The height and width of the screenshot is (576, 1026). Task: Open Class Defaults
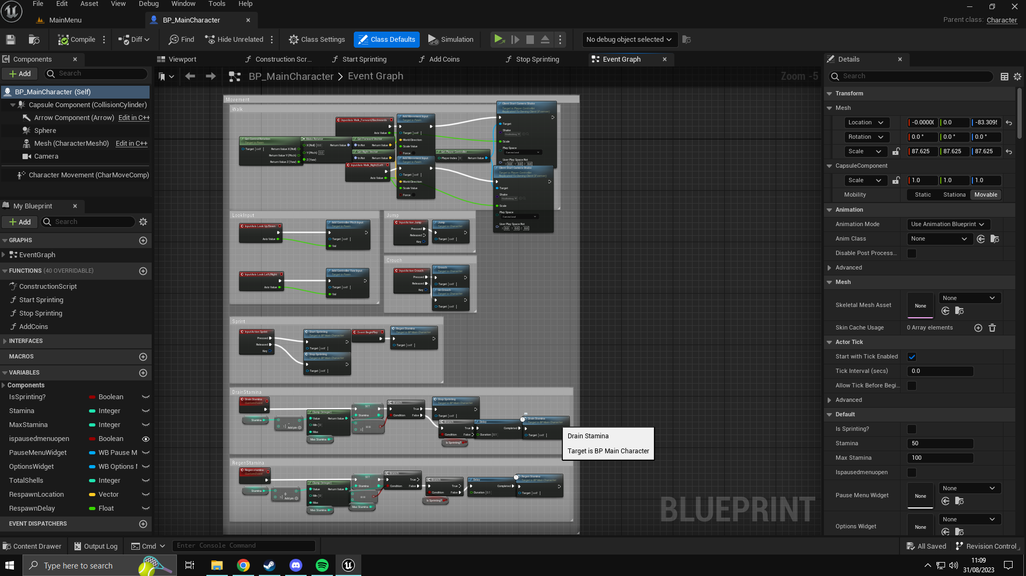point(386,40)
